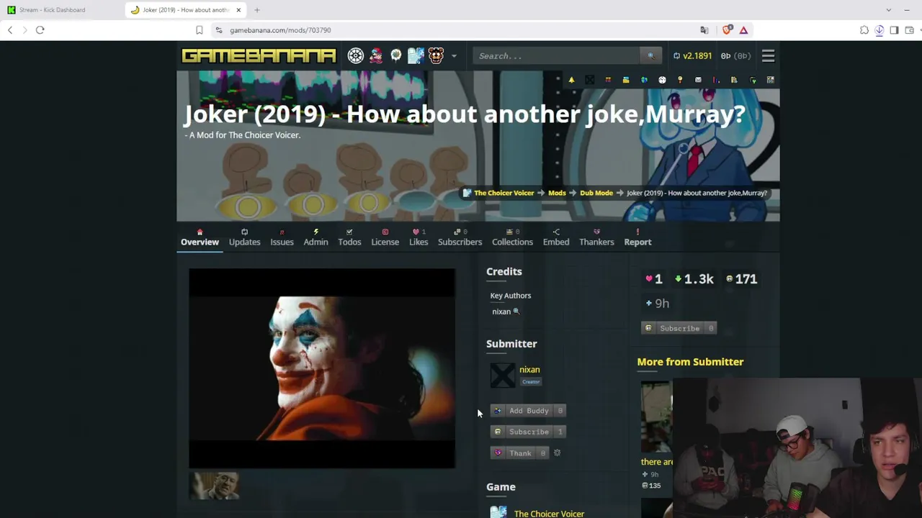Open the Likes tab
Screen dimensions: 922x518
[419, 237]
